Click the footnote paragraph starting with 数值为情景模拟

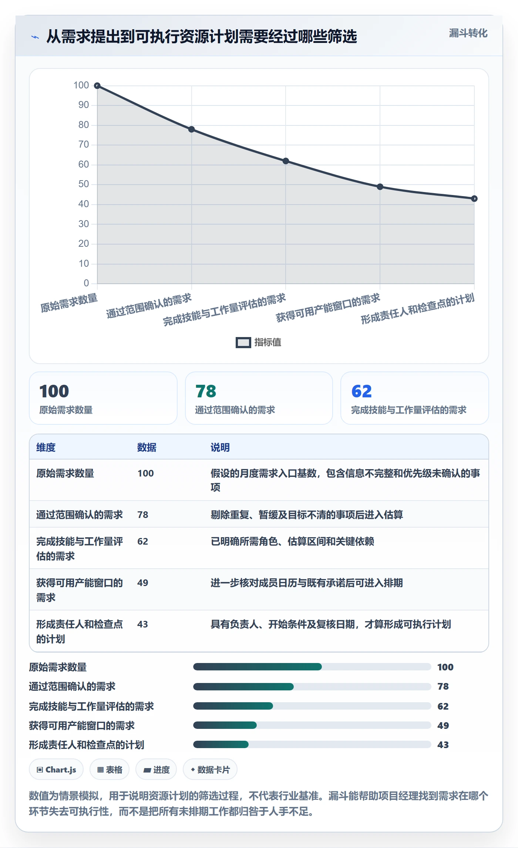click(x=259, y=803)
